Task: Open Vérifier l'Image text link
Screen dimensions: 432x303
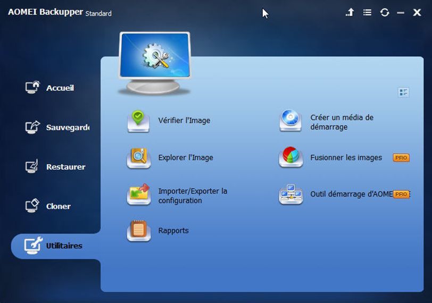Action: [x=184, y=121]
